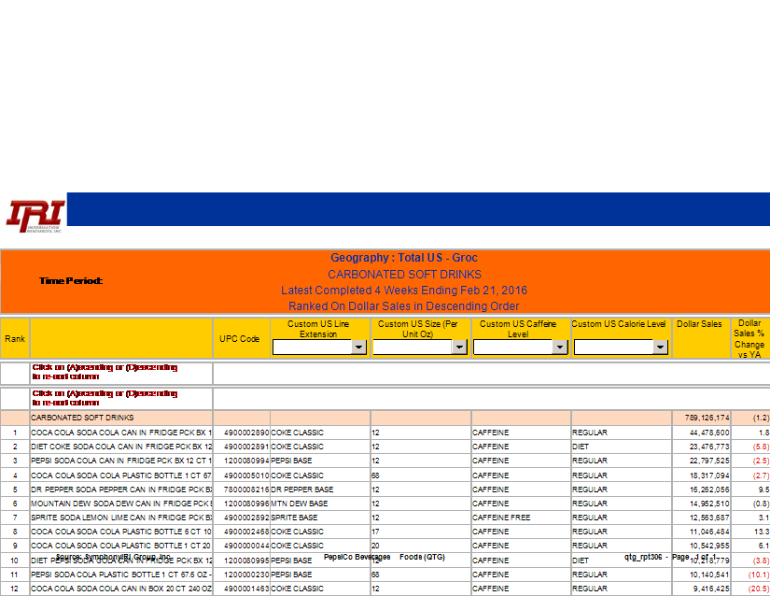Click UPC code 7800008216
The image size is (770, 596).
pyautogui.click(x=246, y=490)
